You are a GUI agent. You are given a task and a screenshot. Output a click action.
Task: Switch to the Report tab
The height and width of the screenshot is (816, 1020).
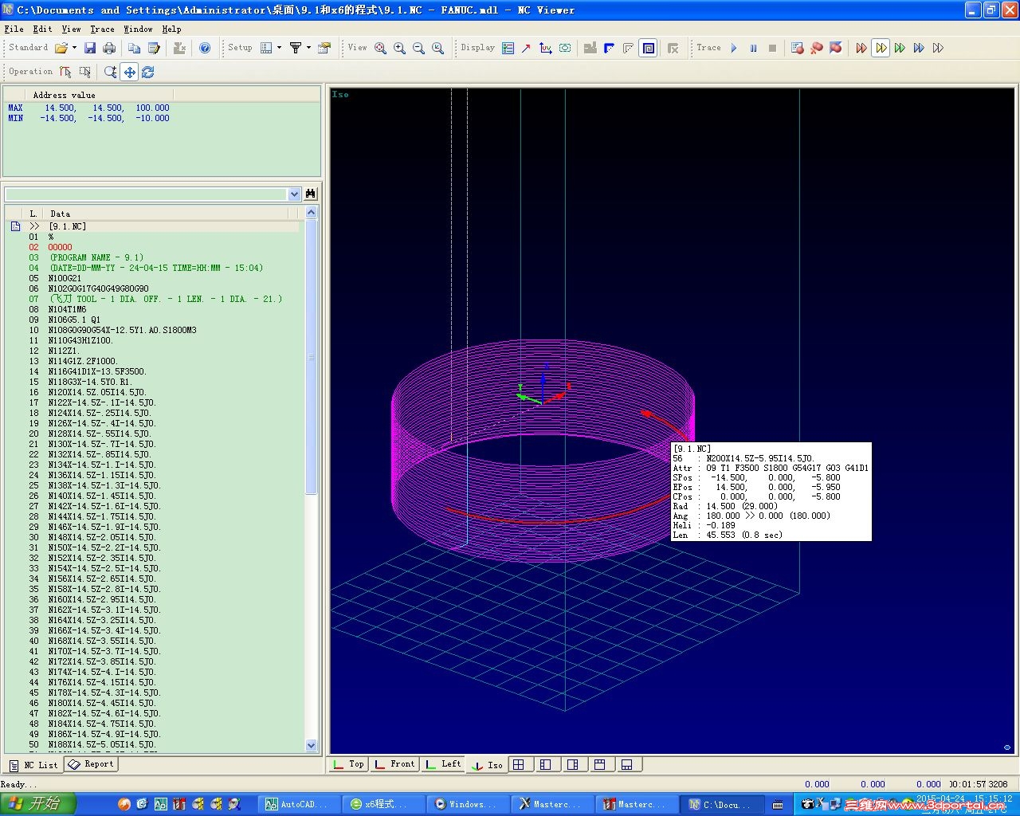tap(92, 764)
